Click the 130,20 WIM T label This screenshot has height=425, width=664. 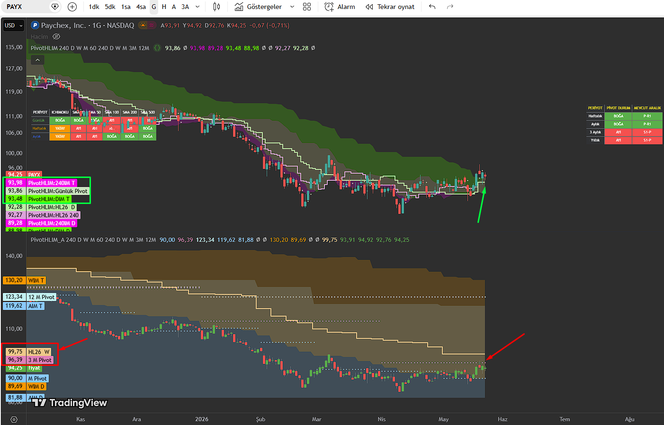click(x=24, y=281)
